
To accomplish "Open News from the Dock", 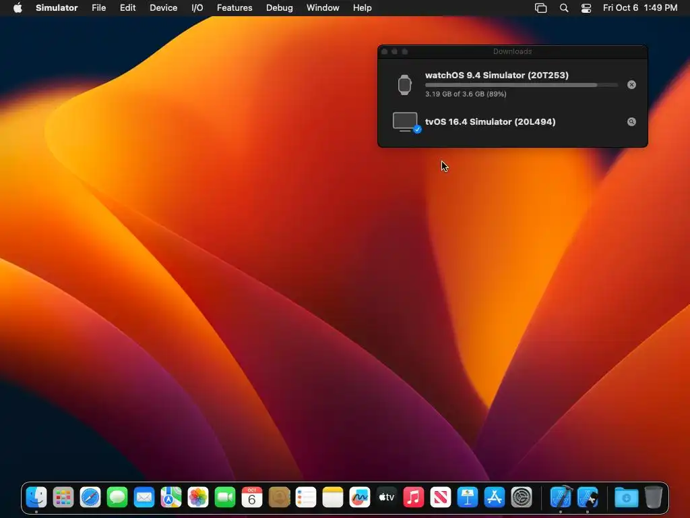I will 441,498.
